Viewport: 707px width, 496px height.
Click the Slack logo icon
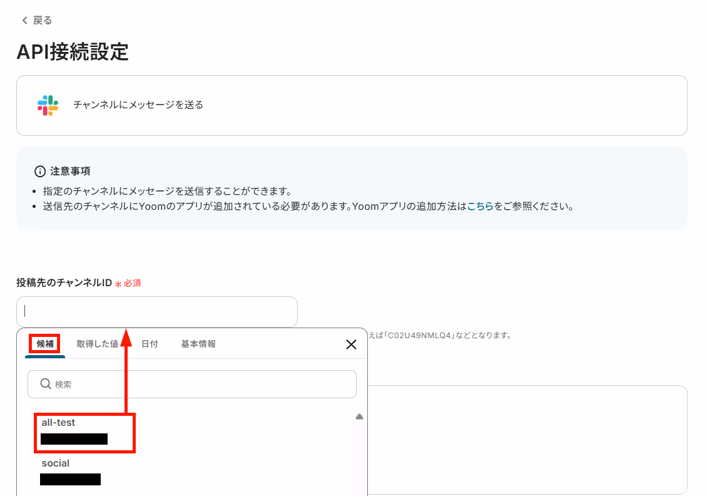pos(48,105)
